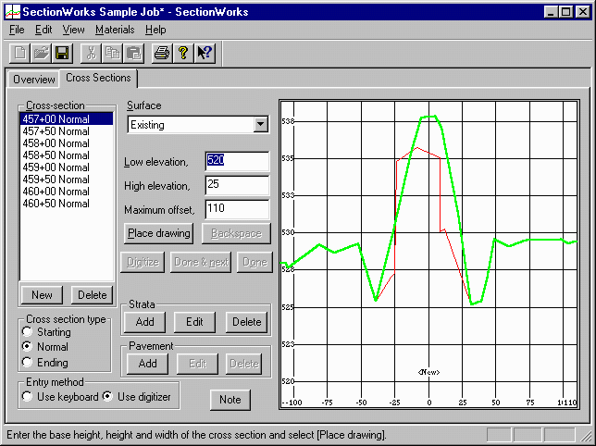Click the Open file toolbar icon
Image resolution: width=596 pixels, height=446 pixels.
coord(42,54)
